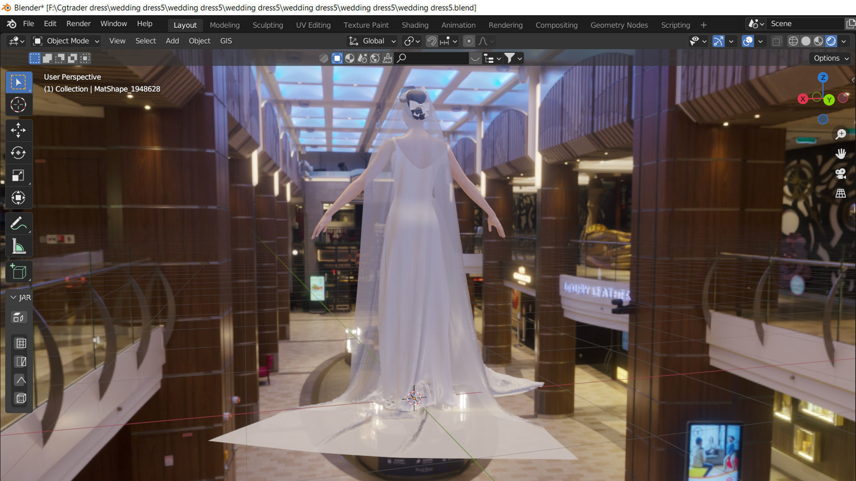This screenshot has height=481, width=856.
Task: Toggle camera view using the sidebar camera icon
Action: pyautogui.click(x=841, y=174)
